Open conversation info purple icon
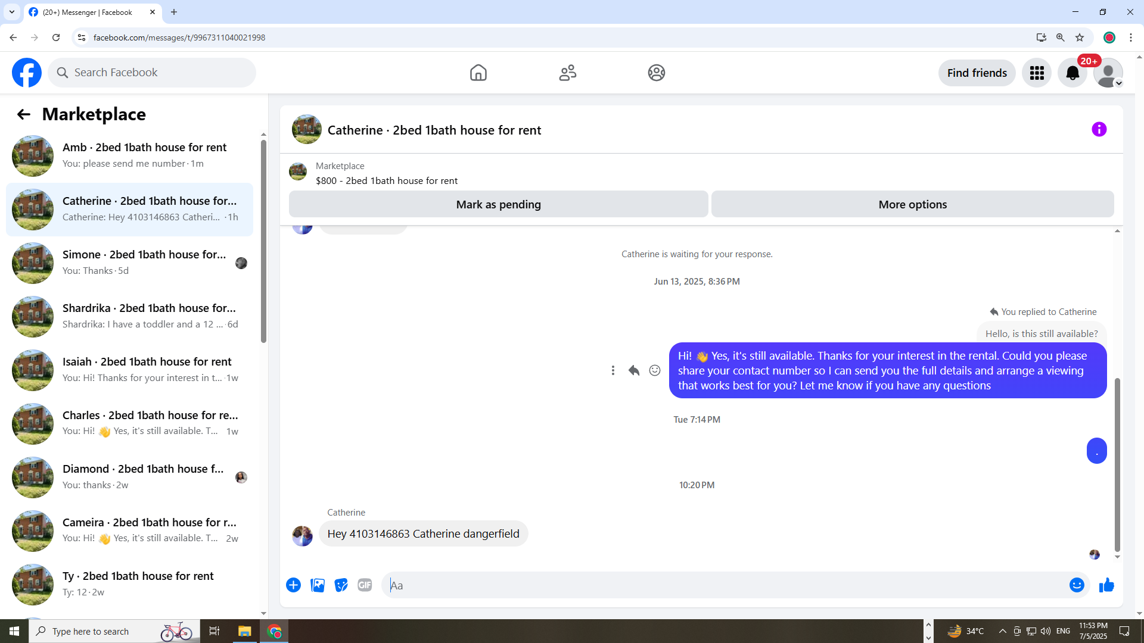This screenshot has height=643, width=1144. tap(1099, 129)
